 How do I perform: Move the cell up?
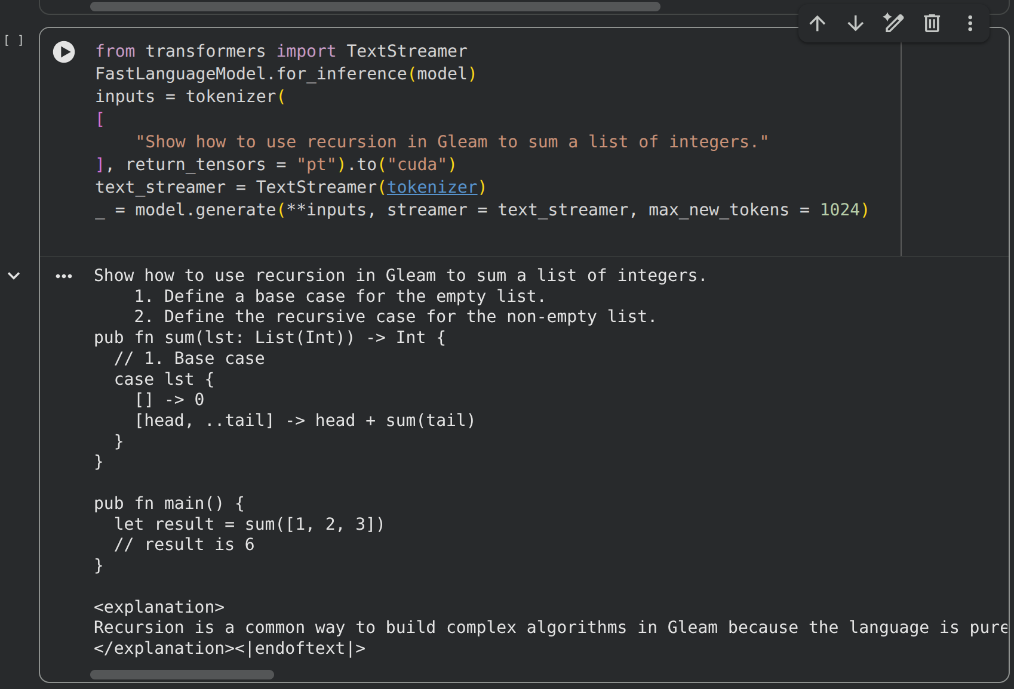click(817, 24)
